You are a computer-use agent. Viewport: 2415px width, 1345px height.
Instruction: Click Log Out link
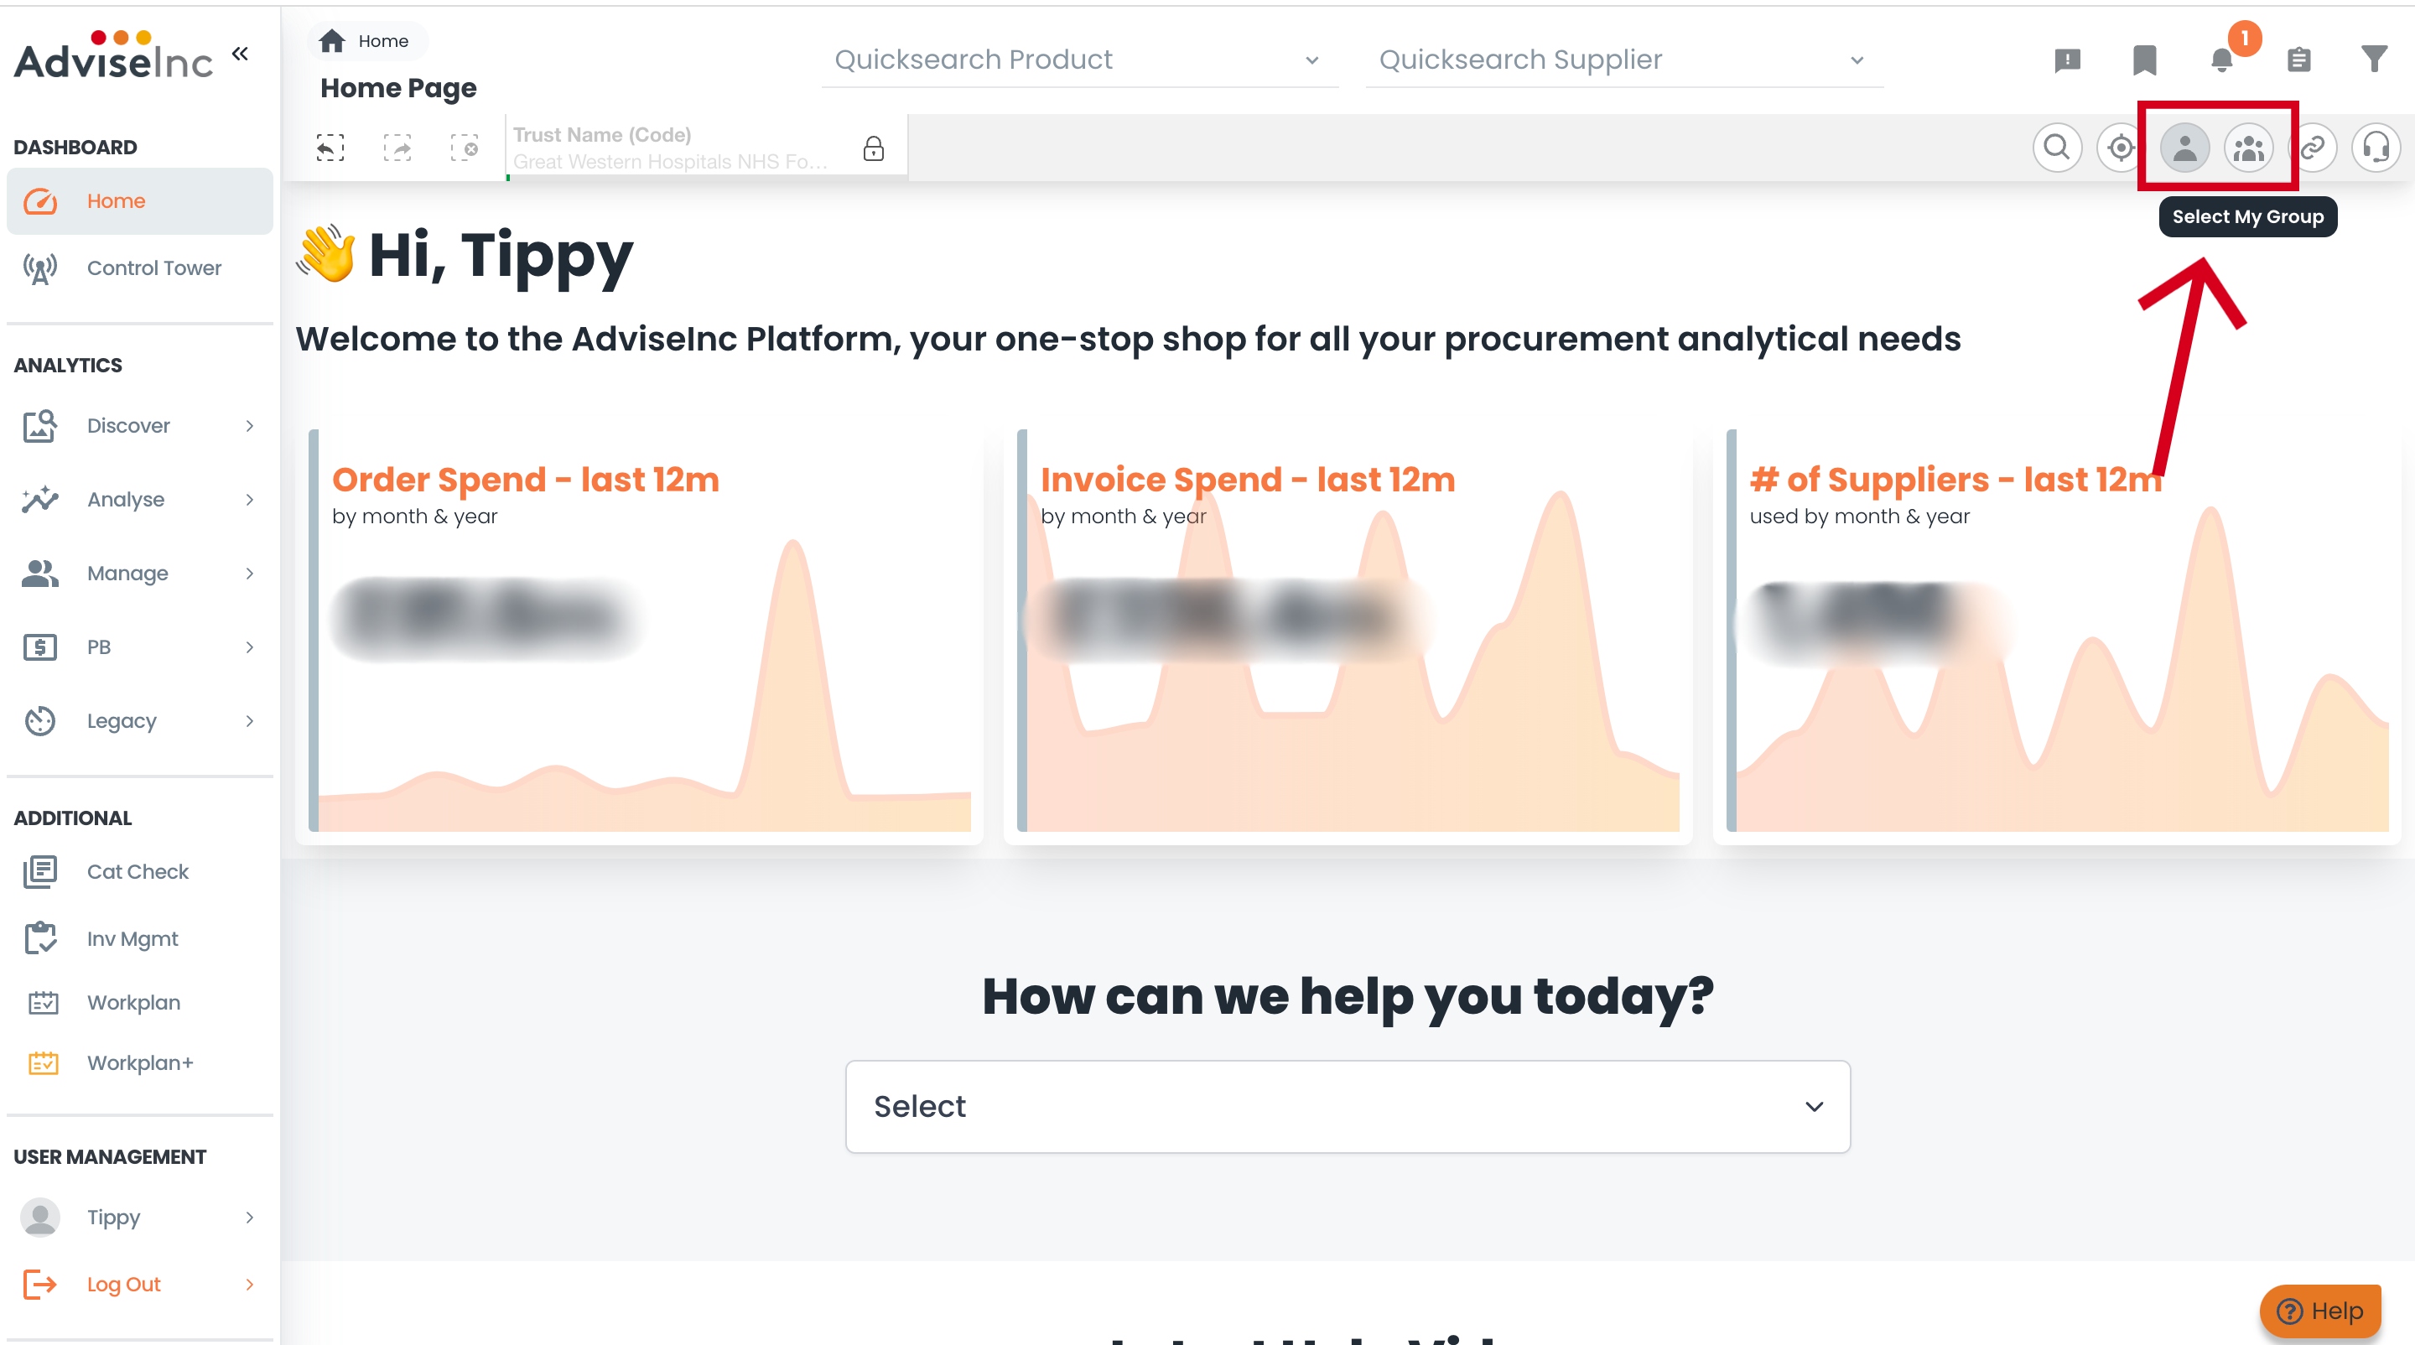(x=124, y=1284)
